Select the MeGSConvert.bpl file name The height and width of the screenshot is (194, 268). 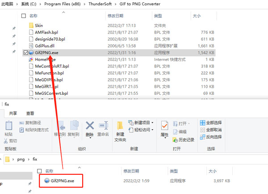click(51, 93)
